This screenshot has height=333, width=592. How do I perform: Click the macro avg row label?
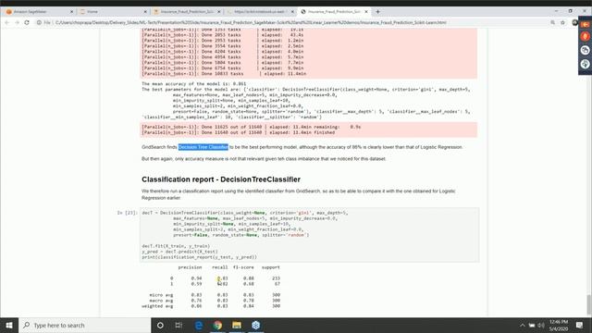(x=161, y=301)
